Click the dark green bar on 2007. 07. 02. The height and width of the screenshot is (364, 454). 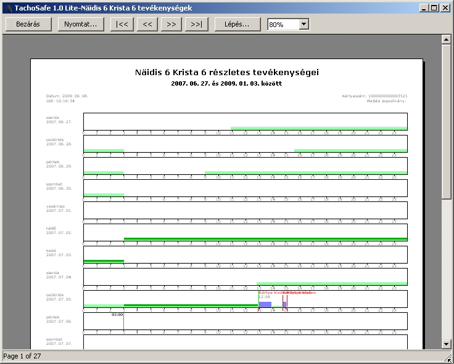point(265,239)
